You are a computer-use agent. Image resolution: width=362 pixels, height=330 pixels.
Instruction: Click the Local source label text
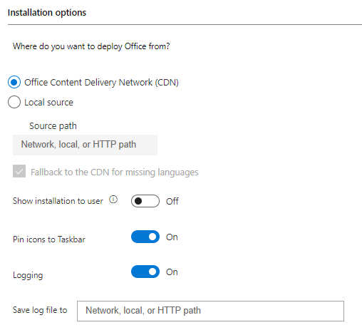point(48,103)
